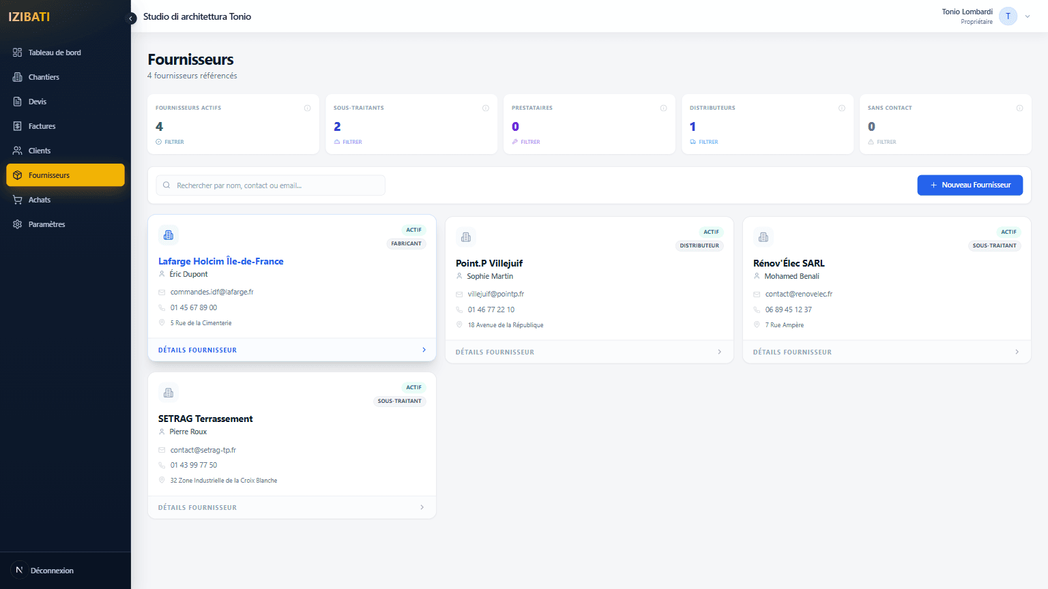Click the building icon on SETRAG Terrassement card

[x=169, y=393]
